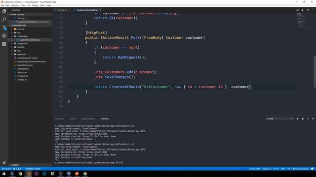This screenshot has width=316, height=177.
Task: Click the code minimap preview
Action: pyautogui.click(x=304, y=20)
